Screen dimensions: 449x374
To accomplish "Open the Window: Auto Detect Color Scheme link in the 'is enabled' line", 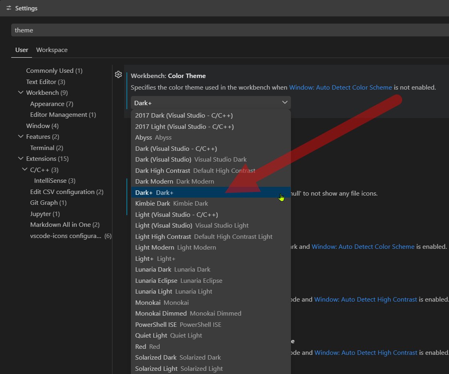I will (363, 247).
